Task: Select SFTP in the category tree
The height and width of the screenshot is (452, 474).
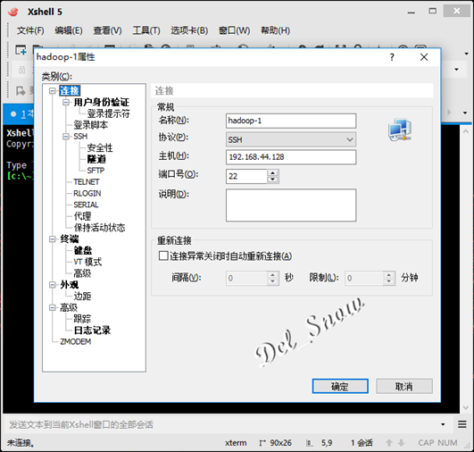Action: tap(96, 171)
